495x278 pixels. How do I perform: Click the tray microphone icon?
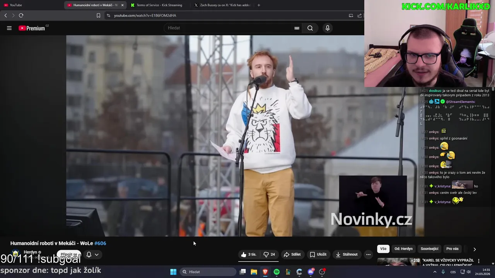pos(443,272)
